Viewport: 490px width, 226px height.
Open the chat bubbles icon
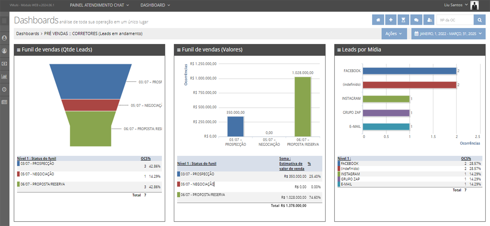pos(416,20)
